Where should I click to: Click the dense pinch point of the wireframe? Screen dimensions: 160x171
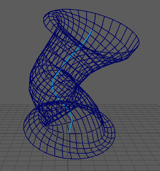(x=77, y=86)
